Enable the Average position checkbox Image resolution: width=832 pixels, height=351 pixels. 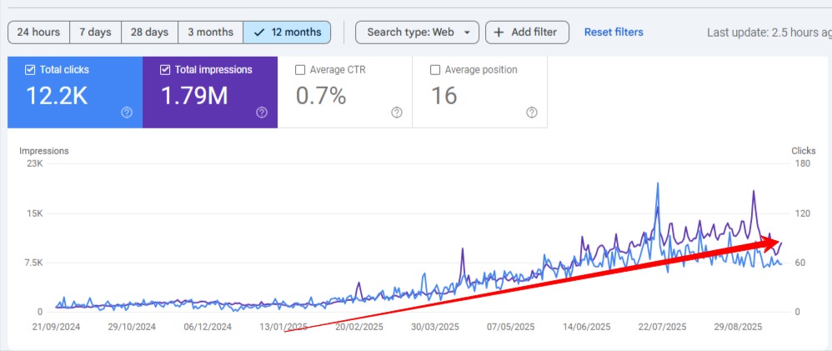(435, 70)
